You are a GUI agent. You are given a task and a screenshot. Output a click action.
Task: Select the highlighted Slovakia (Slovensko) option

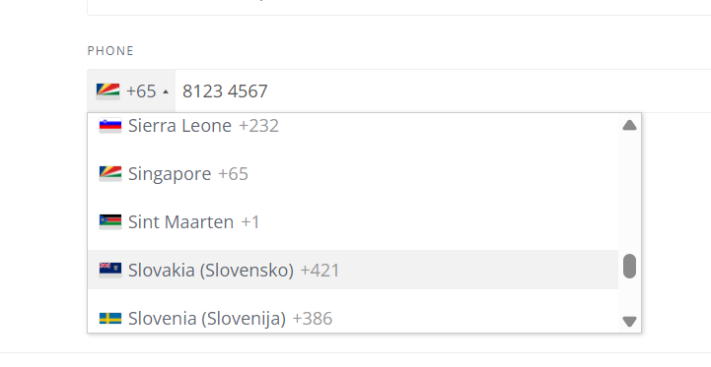point(353,270)
